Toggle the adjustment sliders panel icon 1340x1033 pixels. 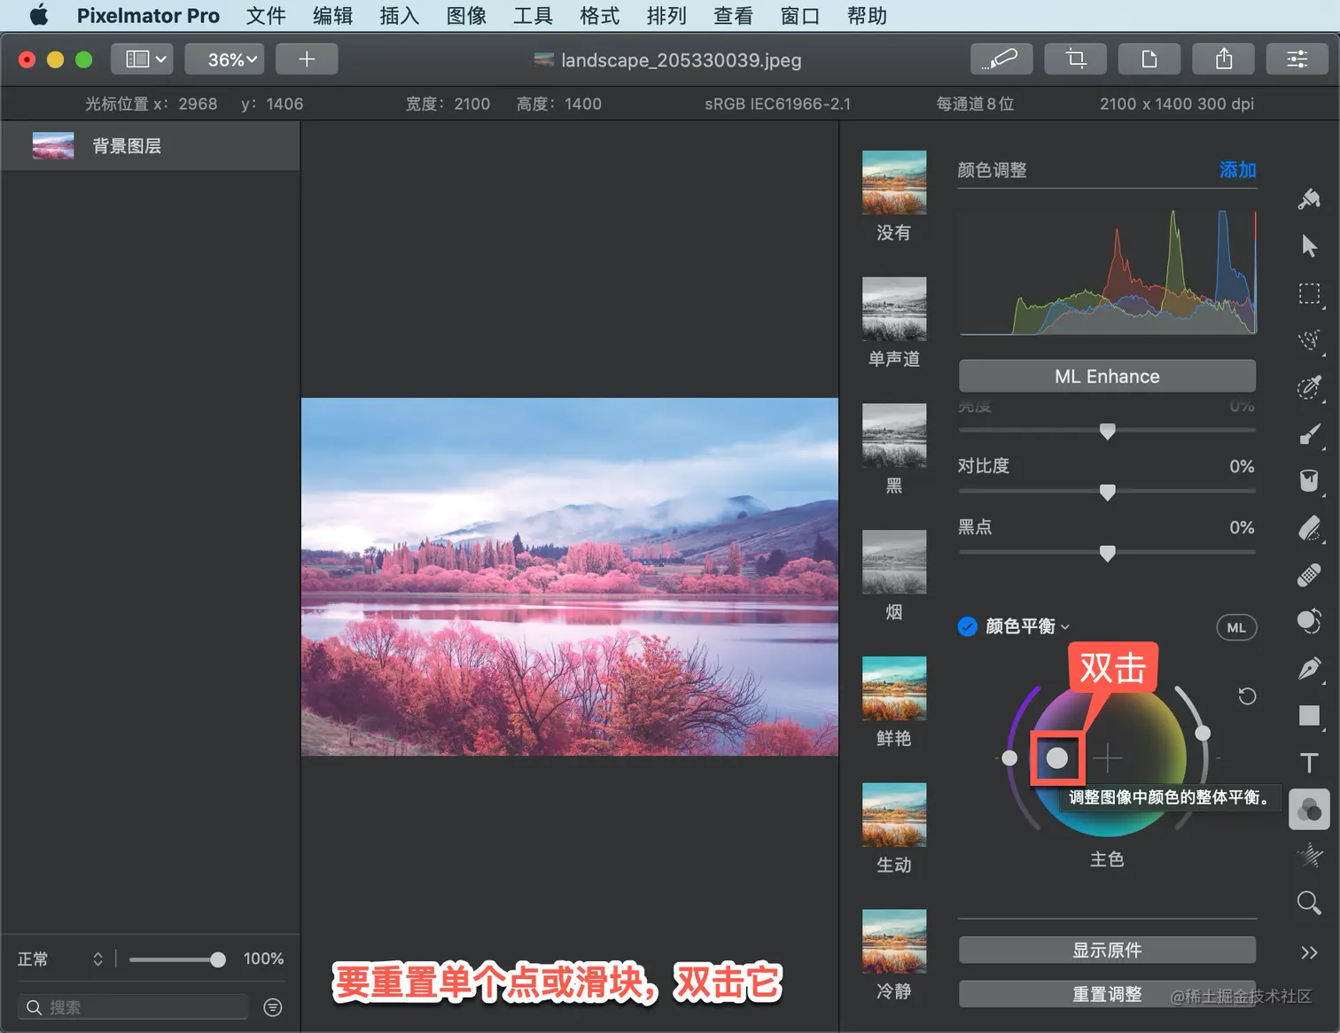(x=1297, y=59)
